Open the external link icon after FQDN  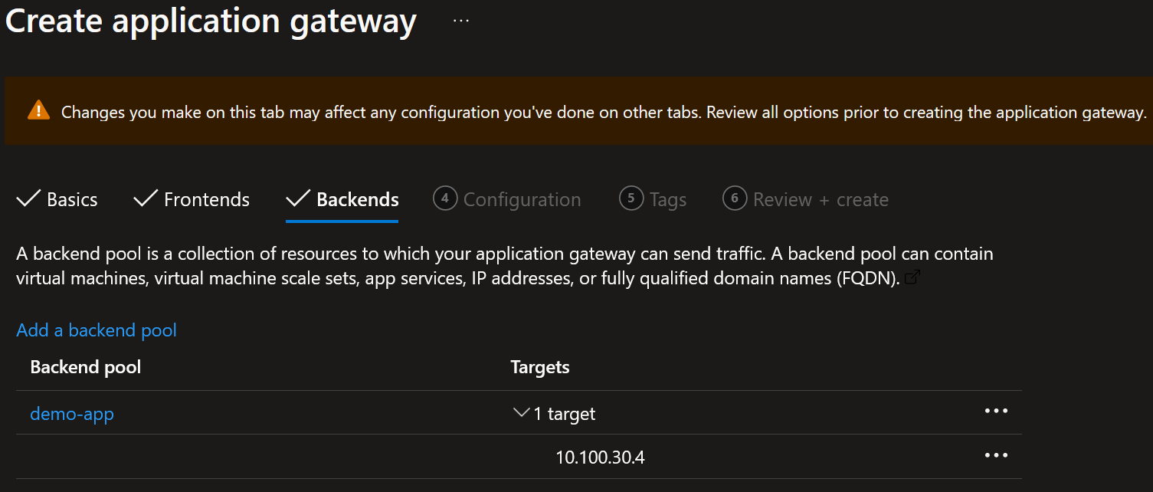coord(912,278)
